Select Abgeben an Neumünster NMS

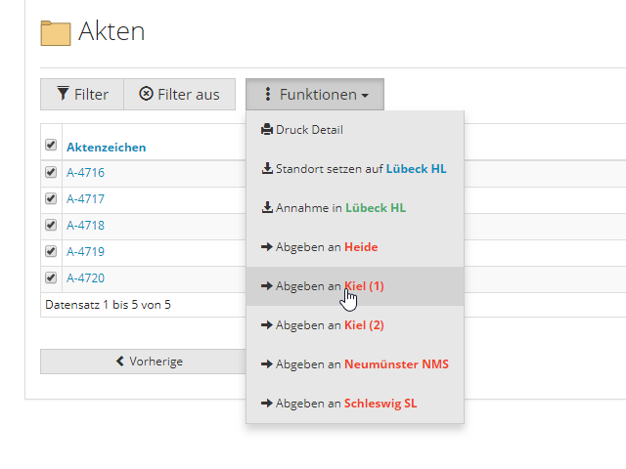[x=355, y=364]
